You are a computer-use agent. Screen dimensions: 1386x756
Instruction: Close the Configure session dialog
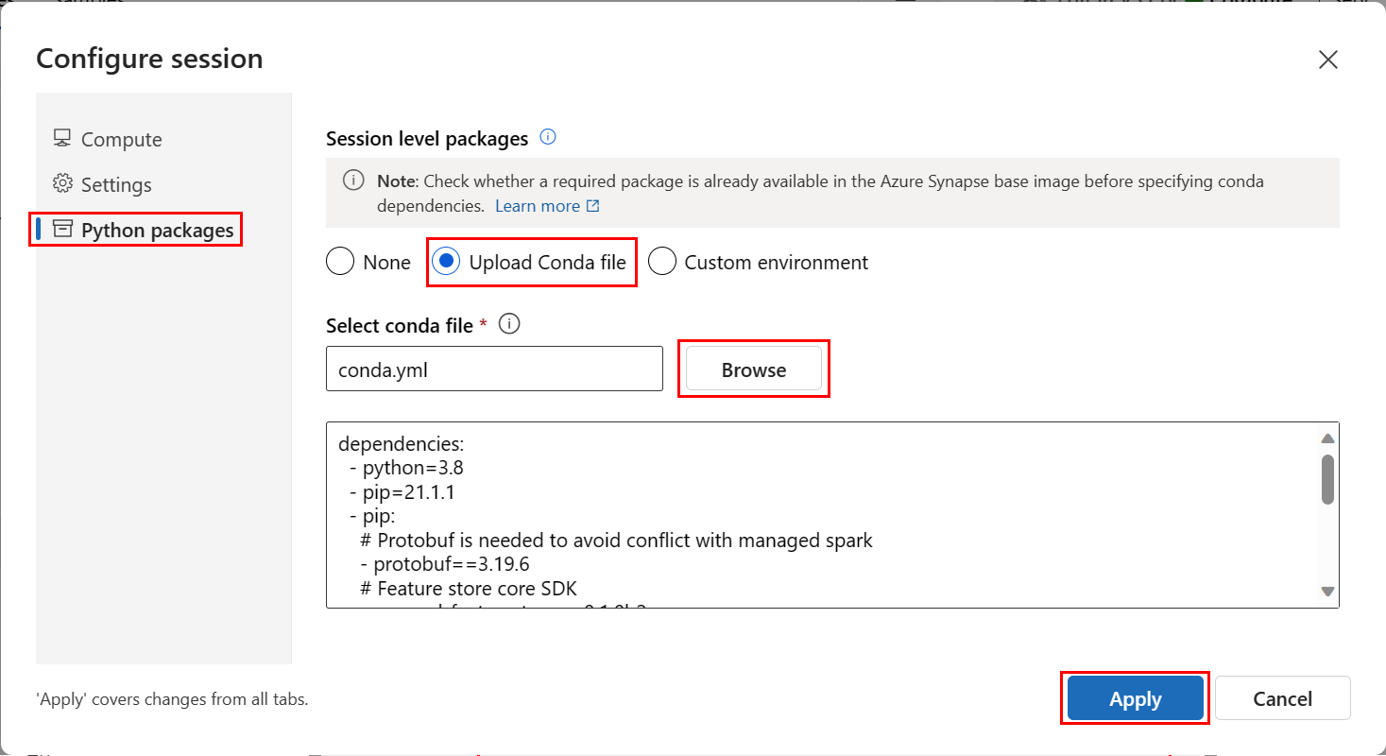tap(1328, 59)
